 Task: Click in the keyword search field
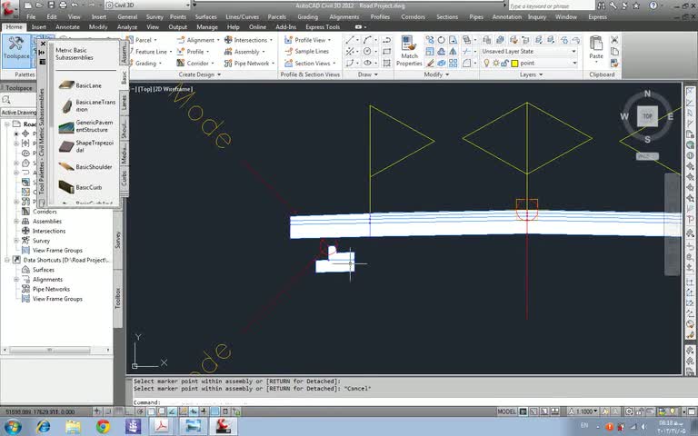click(551, 5)
